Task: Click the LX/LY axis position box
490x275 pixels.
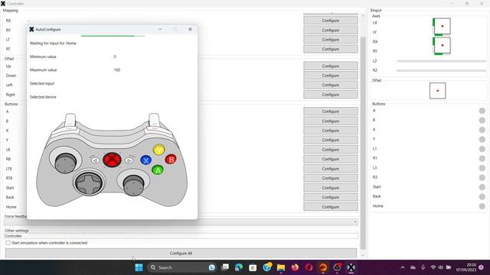Action: coord(442,27)
